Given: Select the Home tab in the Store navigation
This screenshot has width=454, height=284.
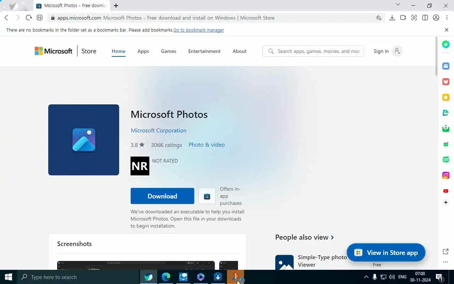Looking at the screenshot, I should (x=118, y=51).
